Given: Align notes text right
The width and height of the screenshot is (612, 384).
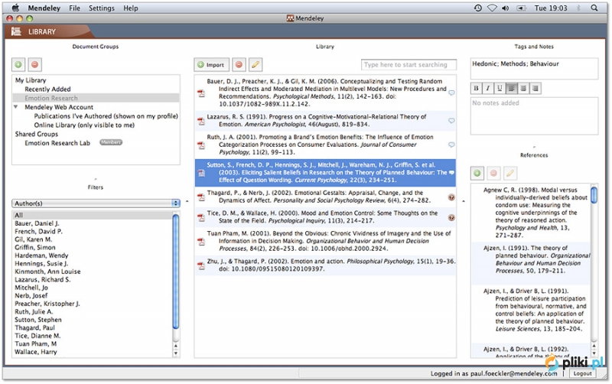Looking at the screenshot, I should click(535, 89).
